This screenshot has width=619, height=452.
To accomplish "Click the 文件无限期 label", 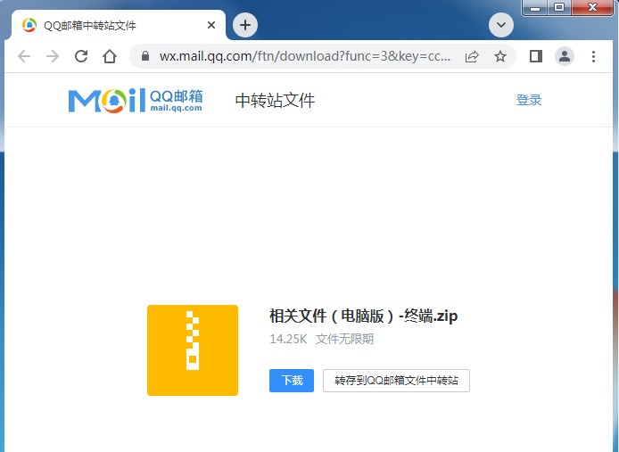I will coord(344,339).
